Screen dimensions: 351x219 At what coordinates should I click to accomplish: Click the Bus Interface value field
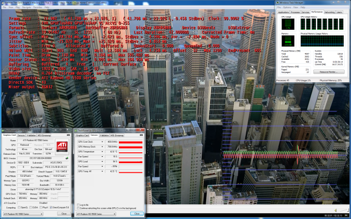tap(56, 167)
